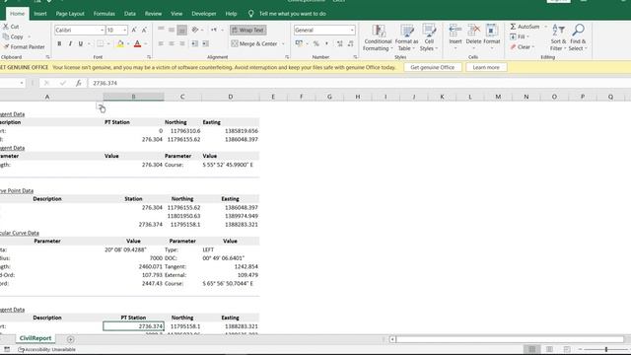Screen dimensions: 631x355
Task: Open the font size dropdown
Action: 125,31
